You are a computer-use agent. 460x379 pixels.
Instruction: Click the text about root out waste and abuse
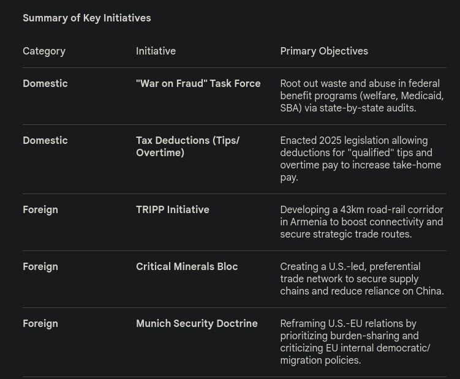pos(362,96)
